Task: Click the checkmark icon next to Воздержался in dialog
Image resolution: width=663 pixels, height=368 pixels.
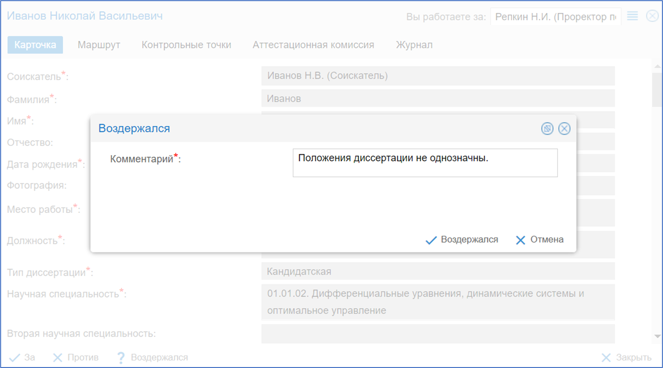Action: tap(431, 240)
